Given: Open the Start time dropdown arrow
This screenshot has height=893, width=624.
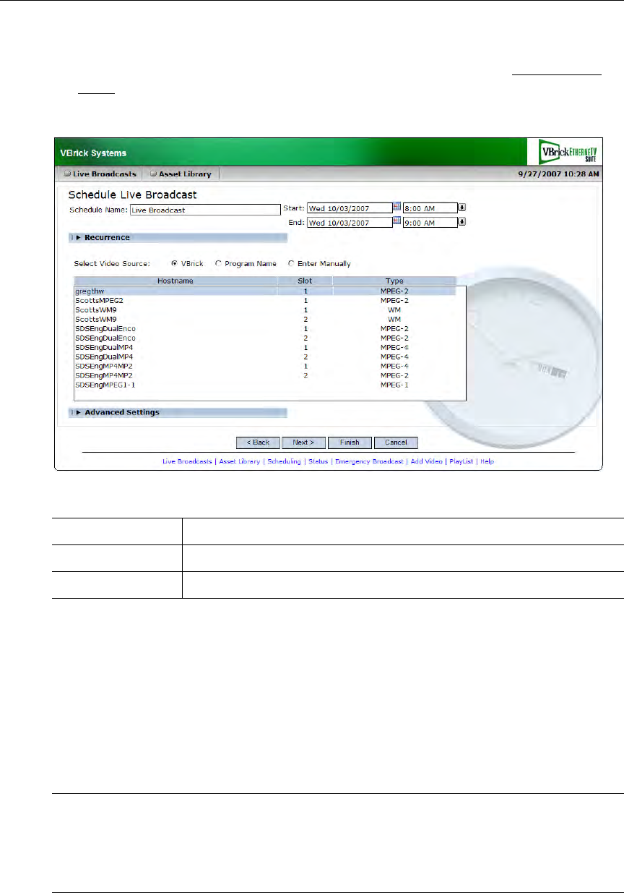Looking at the screenshot, I should pyautogui.click(x=462, y=208).
